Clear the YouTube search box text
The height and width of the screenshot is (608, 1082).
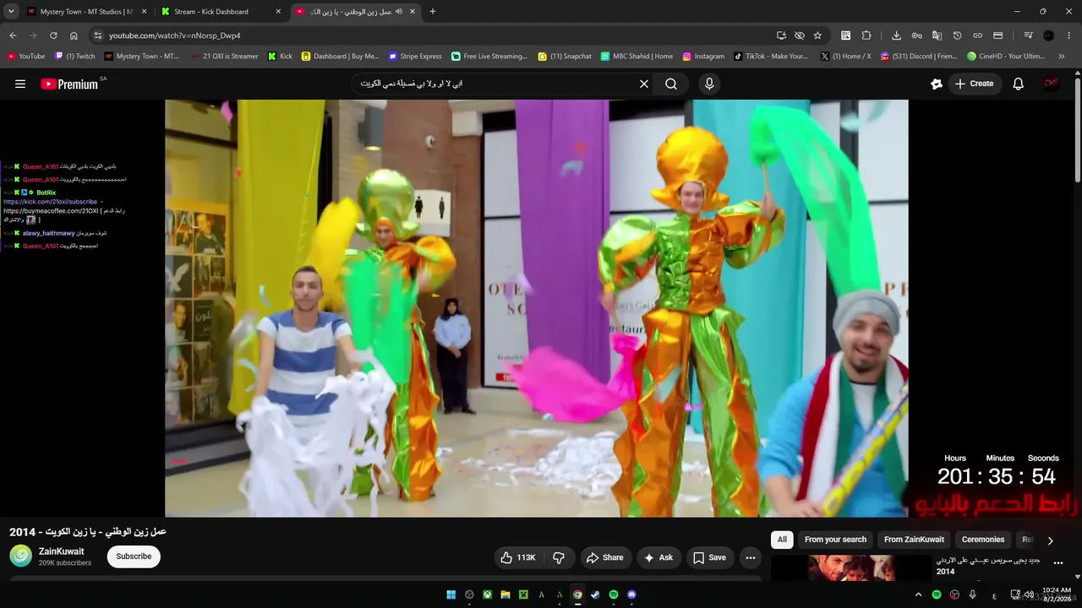[644, 84]
